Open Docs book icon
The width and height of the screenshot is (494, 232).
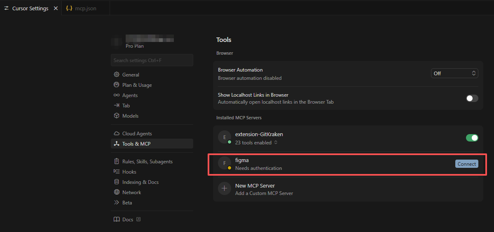click(117, 219)
